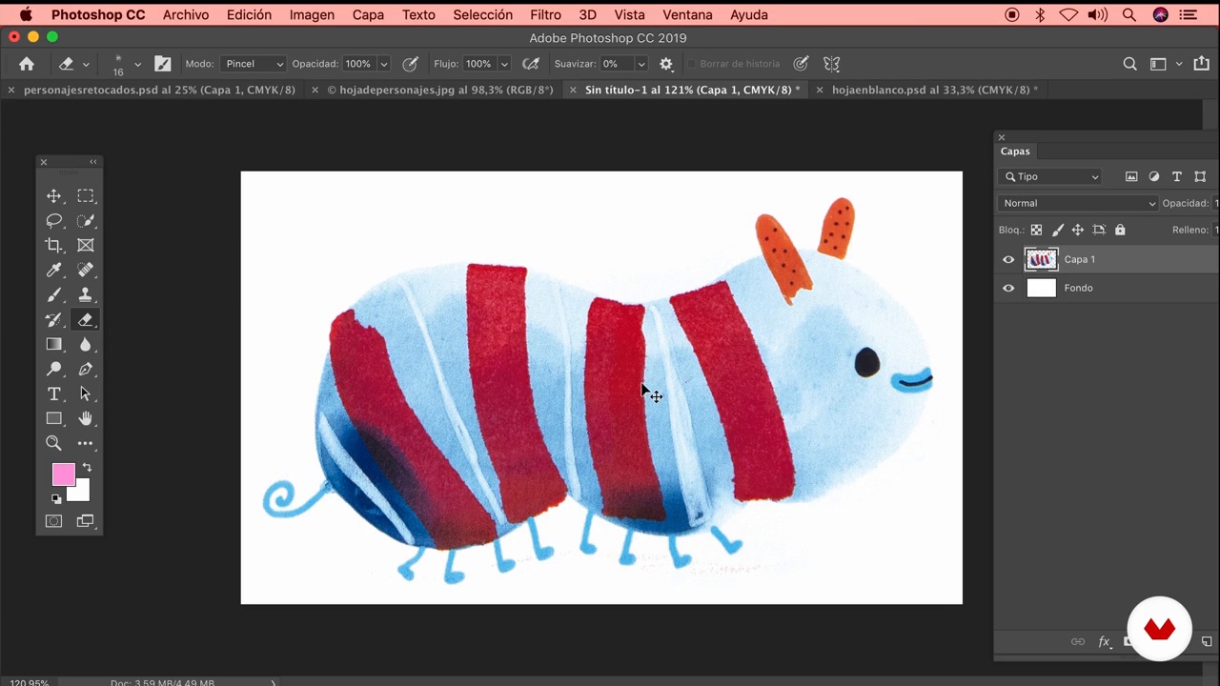Switch to personajesretocados.psd tab
Screen dimensions: 1220x686
[x=159, y=90]
